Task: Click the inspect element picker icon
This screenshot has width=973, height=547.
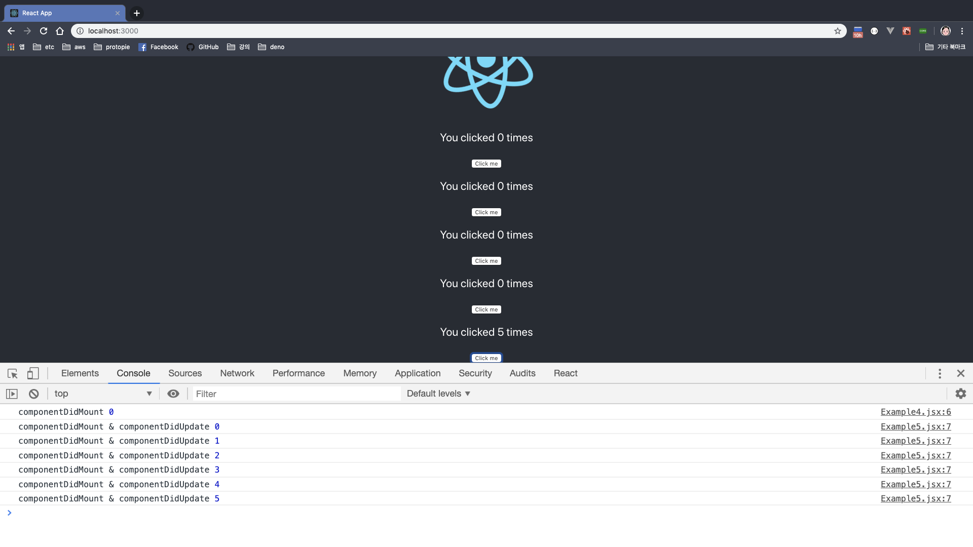Action: [x=13, y=374]
